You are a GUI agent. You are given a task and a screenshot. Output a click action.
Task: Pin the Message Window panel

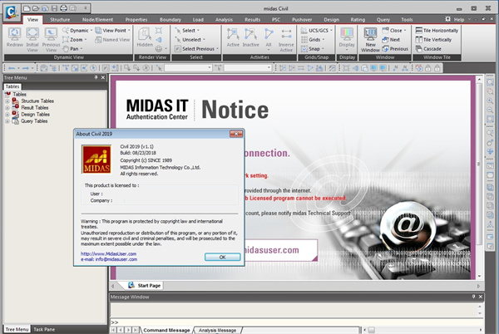click(x=473, y=297)
